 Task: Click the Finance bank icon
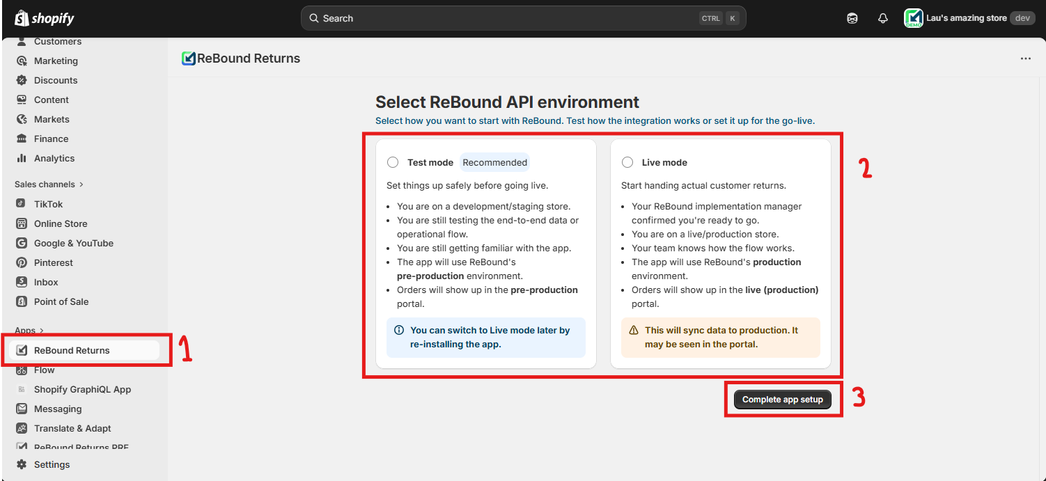coord(22,139)
